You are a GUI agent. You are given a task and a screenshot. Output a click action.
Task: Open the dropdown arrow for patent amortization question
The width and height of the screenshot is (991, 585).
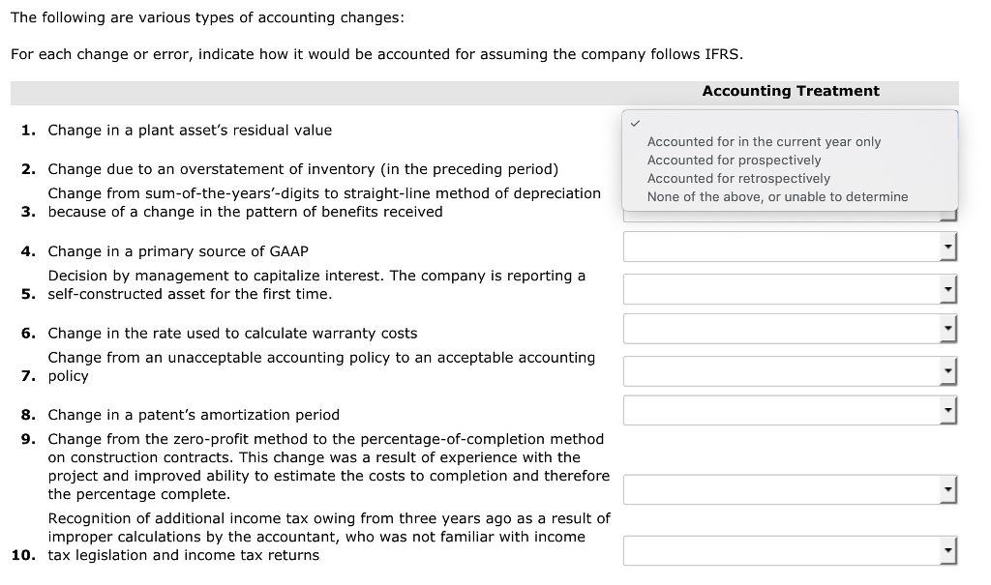[947, 409]
